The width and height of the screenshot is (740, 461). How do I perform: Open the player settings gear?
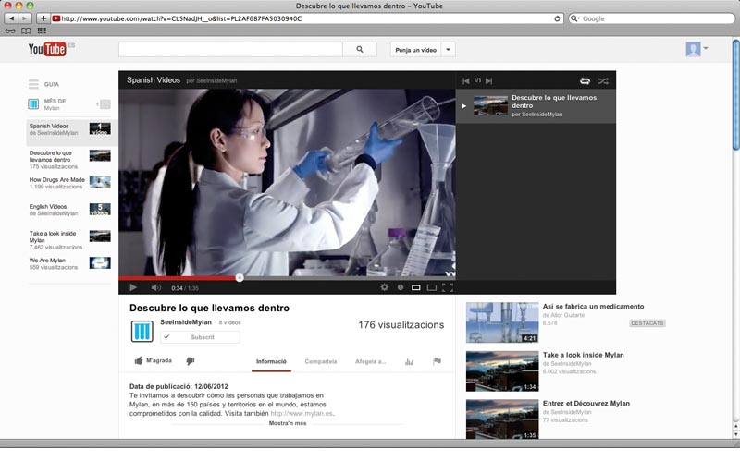[x=384, y=287]
